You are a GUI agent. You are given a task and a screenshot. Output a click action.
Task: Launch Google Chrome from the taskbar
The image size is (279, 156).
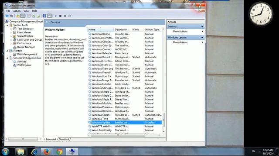pos(59,152)
